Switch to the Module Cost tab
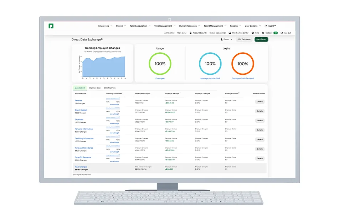Image resolution: width=359 pixels, height=224 pixels. point(80,88)
